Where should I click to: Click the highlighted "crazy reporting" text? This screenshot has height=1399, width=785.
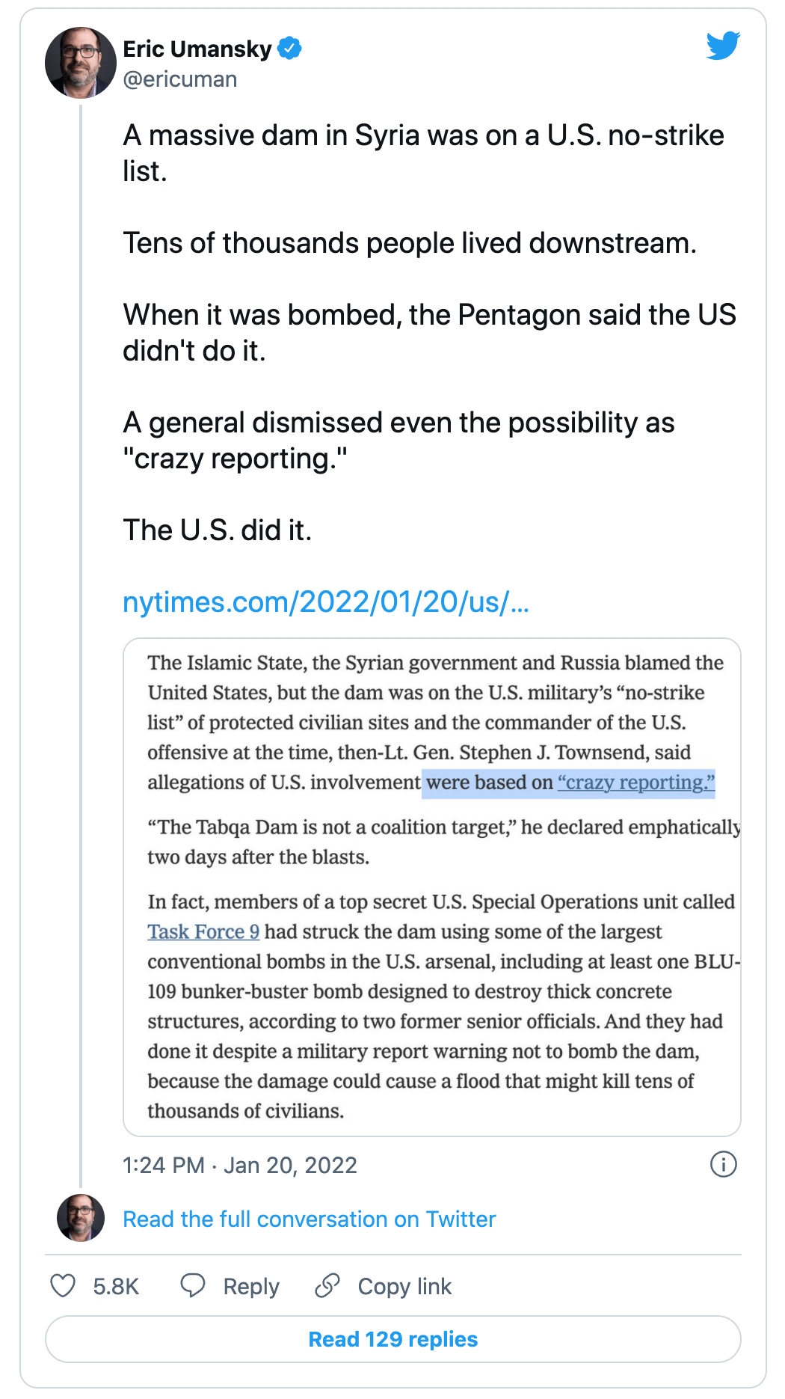pos(636,783)
